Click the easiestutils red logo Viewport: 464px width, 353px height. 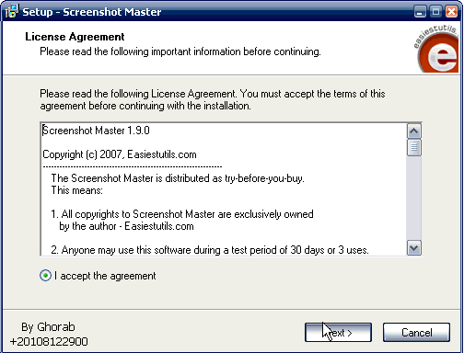click(x=436, y=49)
